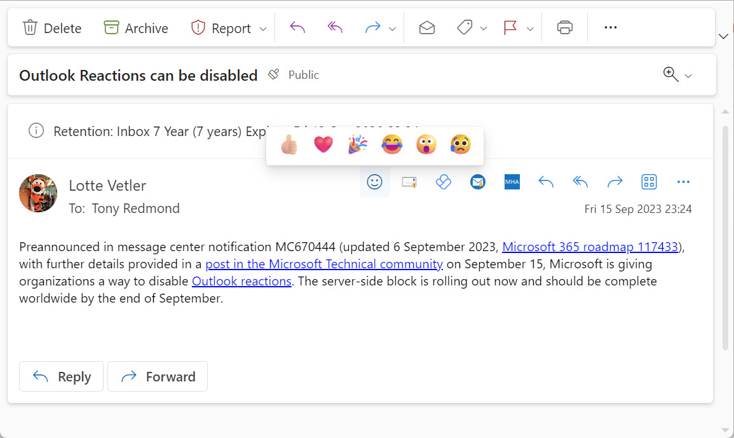Open the Forward options chevron in top toolbar
Screen dimensions: 734x438
393,29
